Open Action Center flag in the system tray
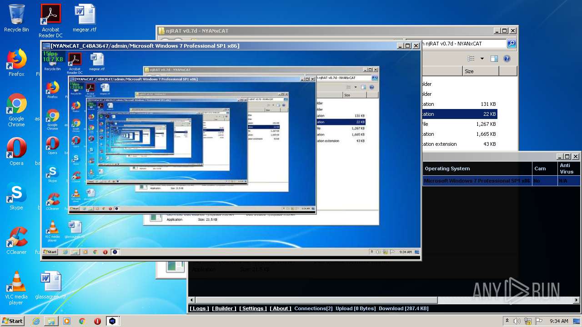This screenshot has height=327, width=582. (x=539, y=321)
